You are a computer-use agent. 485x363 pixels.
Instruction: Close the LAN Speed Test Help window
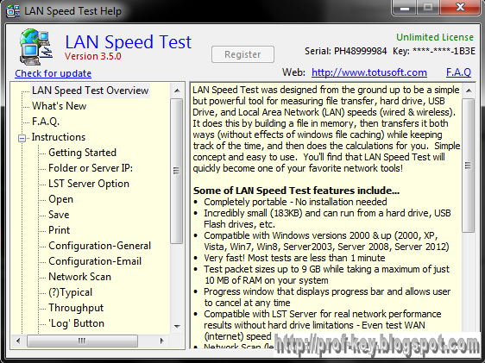click(460, 8)
